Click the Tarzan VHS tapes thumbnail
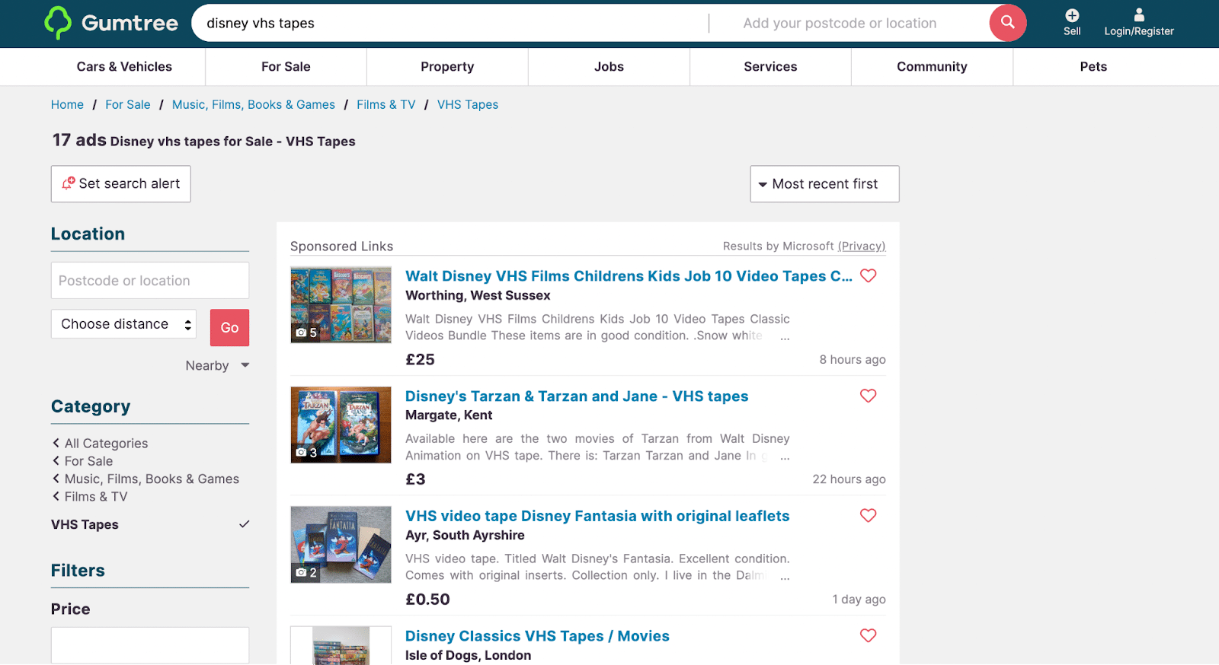Image resolution: width=1219 pixels, height=665 pixels. click(x=341, y=425)
